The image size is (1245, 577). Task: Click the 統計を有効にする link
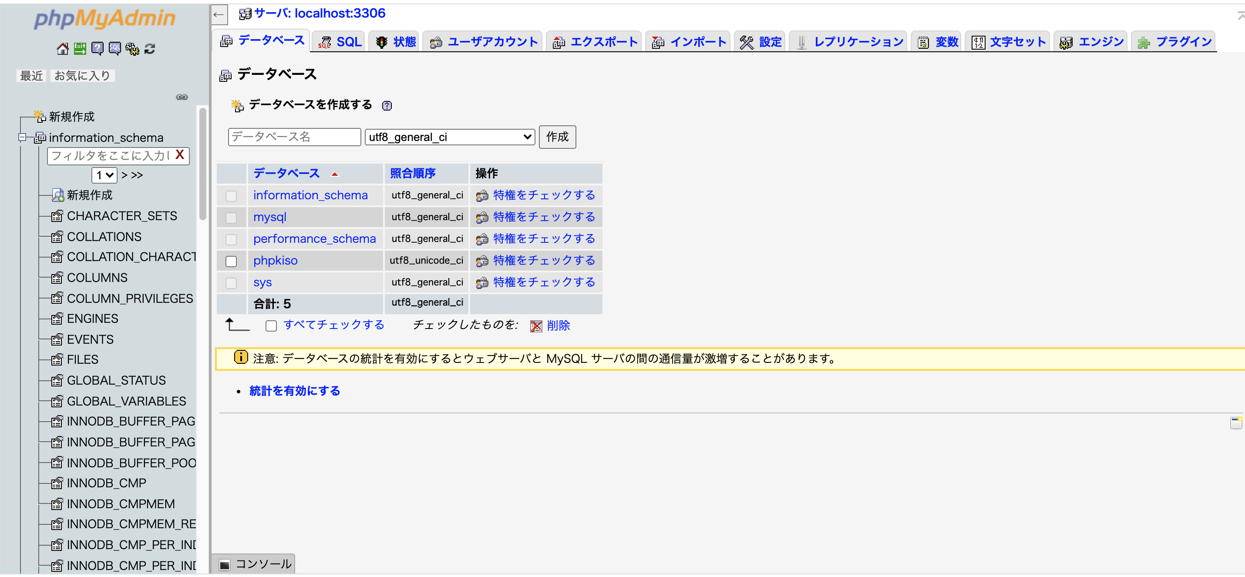(x=294, y=390)
